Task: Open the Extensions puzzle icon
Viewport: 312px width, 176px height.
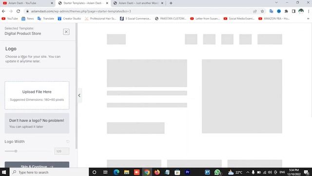Action: pos(286,11)
